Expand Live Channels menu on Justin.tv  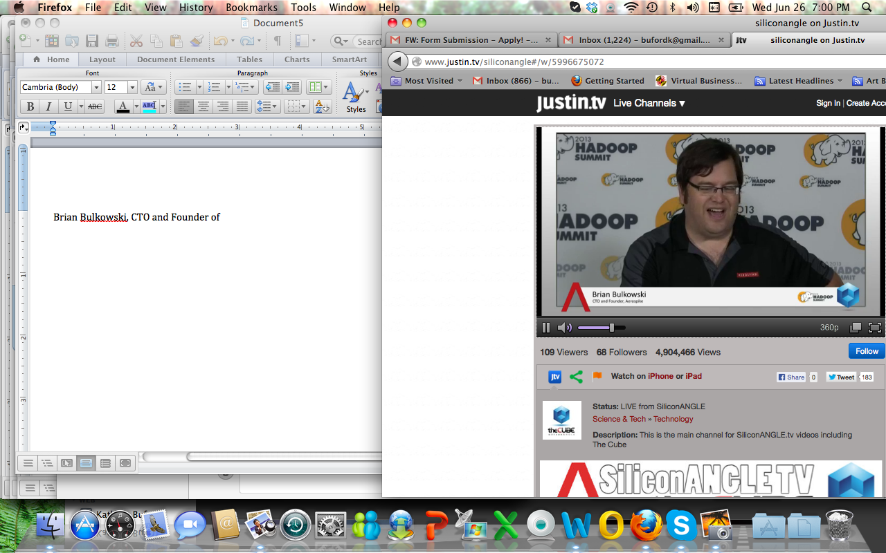tap(649, 103)
